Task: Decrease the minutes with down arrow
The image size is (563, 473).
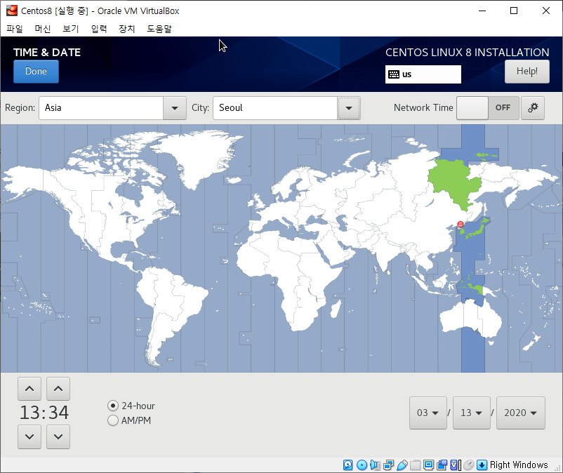Action: (58, 437)
